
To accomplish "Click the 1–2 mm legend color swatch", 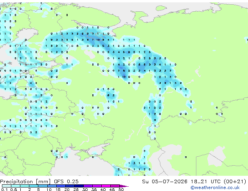I will coord(25,186).
